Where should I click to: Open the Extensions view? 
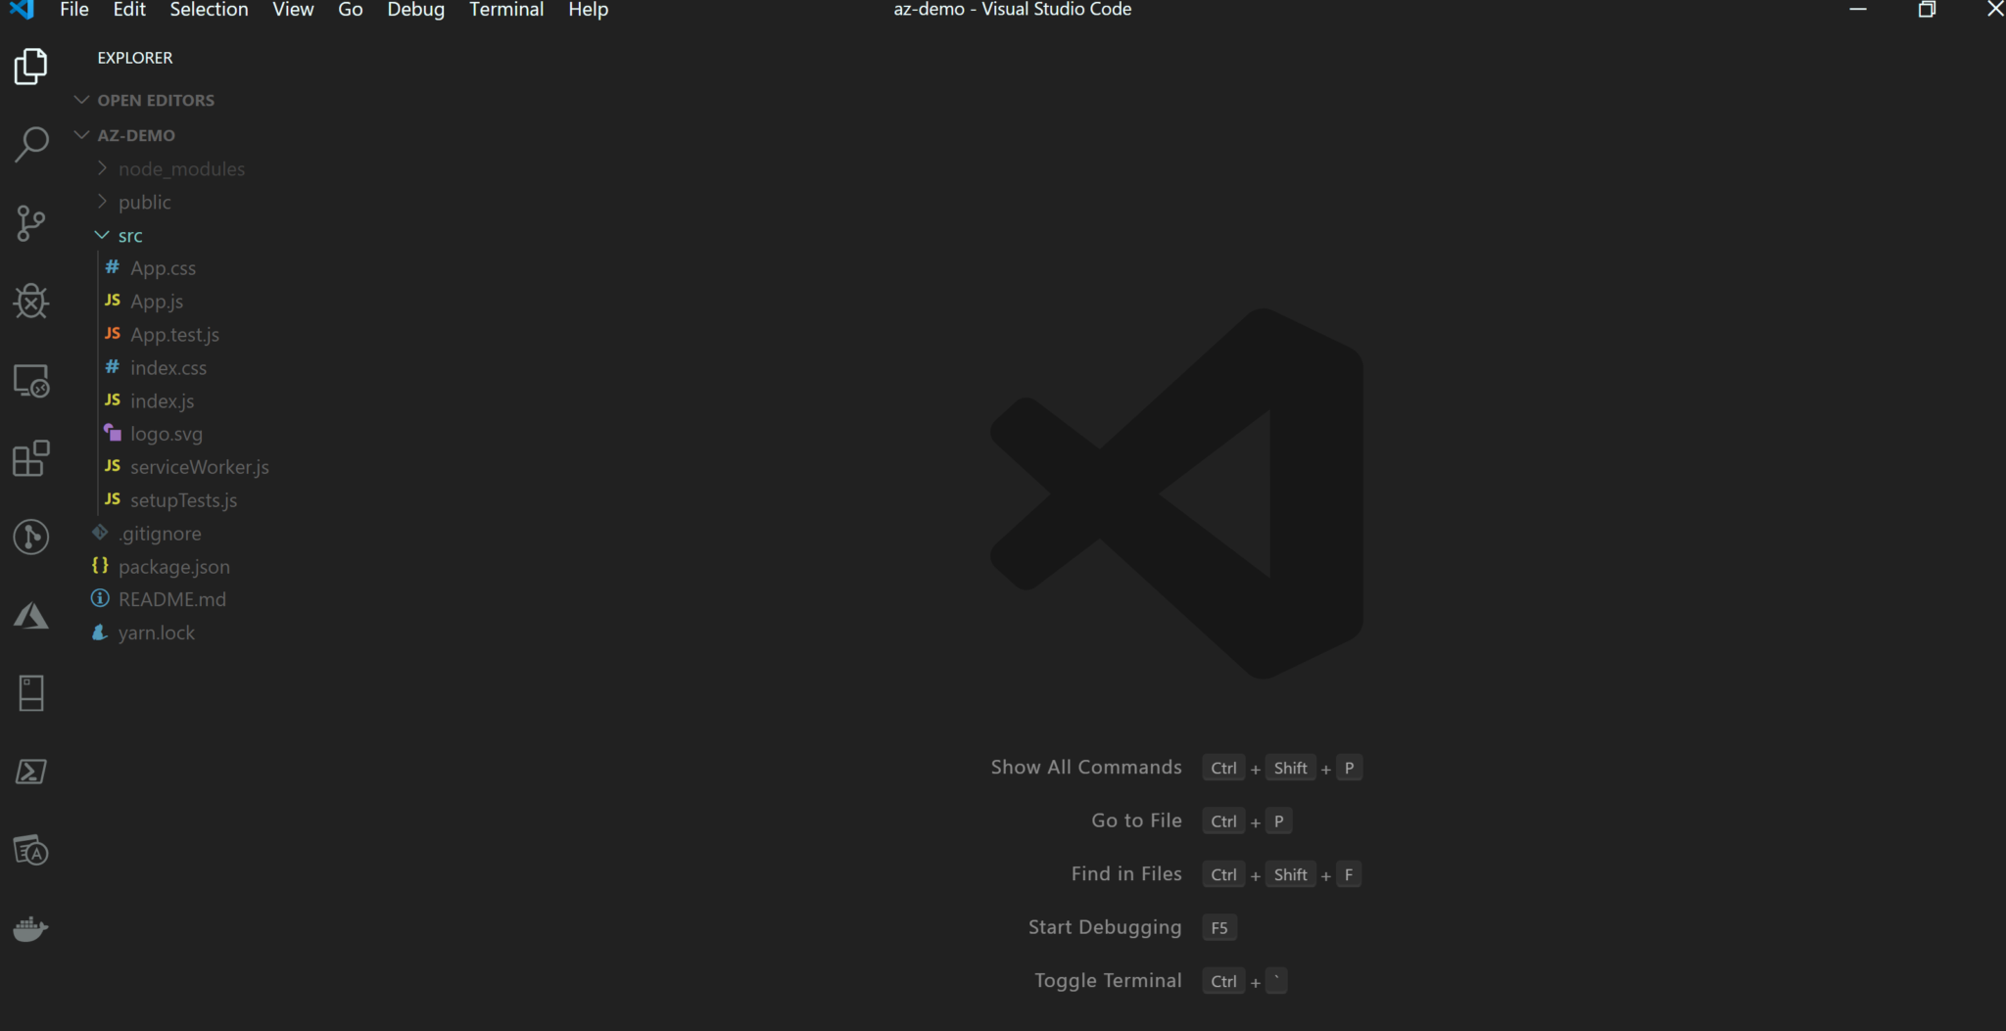point(31,458)
